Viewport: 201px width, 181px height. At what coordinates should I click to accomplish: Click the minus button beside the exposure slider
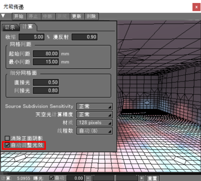coord(88,178)
